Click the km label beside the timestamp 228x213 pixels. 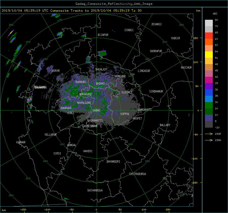pyautogui.click(x=198, y=11)
